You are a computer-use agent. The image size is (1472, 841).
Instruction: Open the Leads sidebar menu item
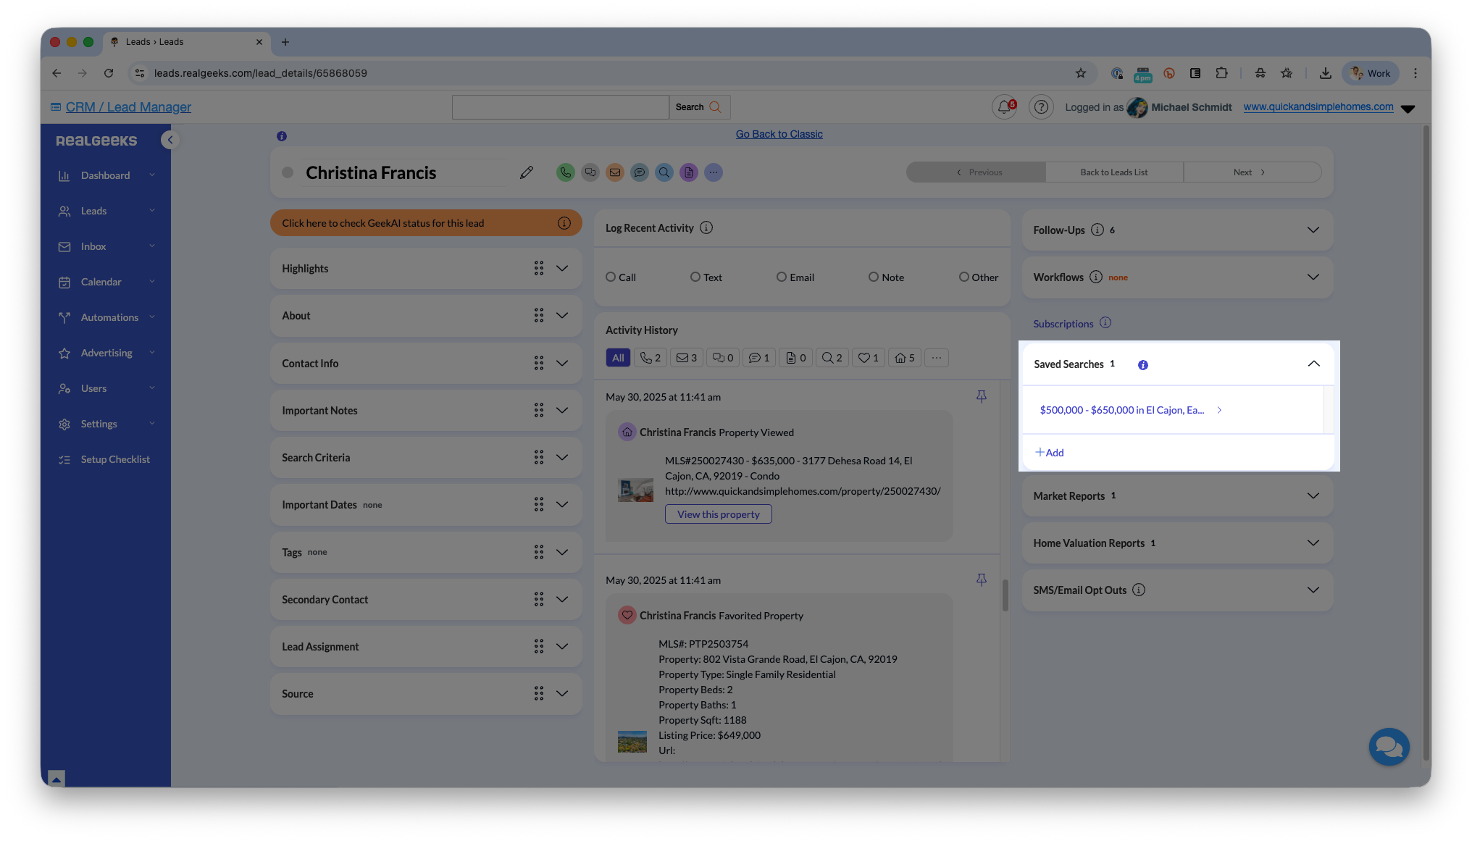pyautogui.click(x=93, y=211)
